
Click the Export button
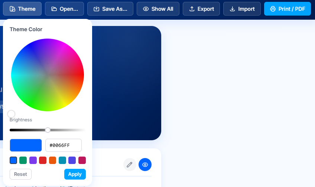(x=201, y=9)
